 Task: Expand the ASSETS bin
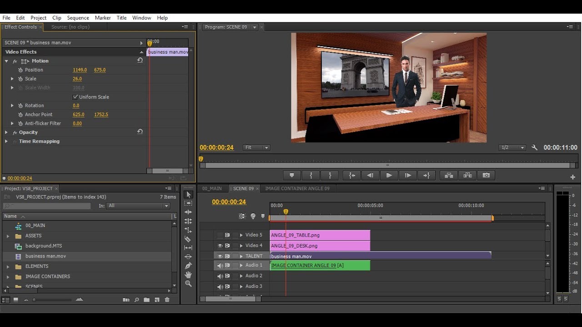click(x=8, y=236)
